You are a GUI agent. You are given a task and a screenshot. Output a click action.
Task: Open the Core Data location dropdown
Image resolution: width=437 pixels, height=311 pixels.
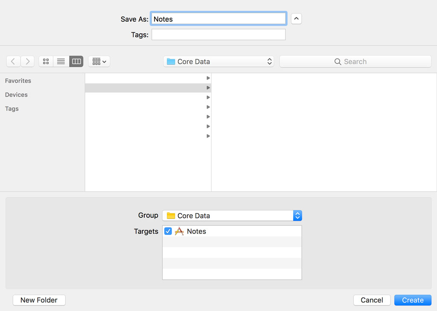[269, 61]
